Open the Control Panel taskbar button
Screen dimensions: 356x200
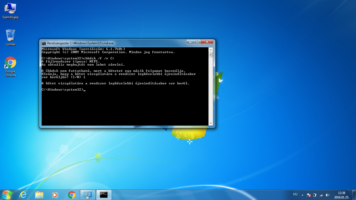(x=88, y=195)
